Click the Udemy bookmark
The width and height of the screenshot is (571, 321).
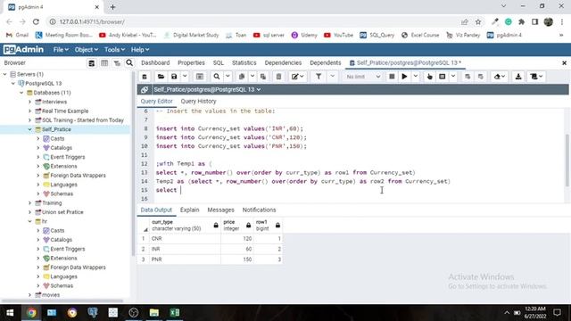coord(304,35)
